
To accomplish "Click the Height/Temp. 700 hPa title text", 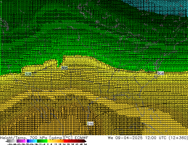I will (x=24, y=138).
